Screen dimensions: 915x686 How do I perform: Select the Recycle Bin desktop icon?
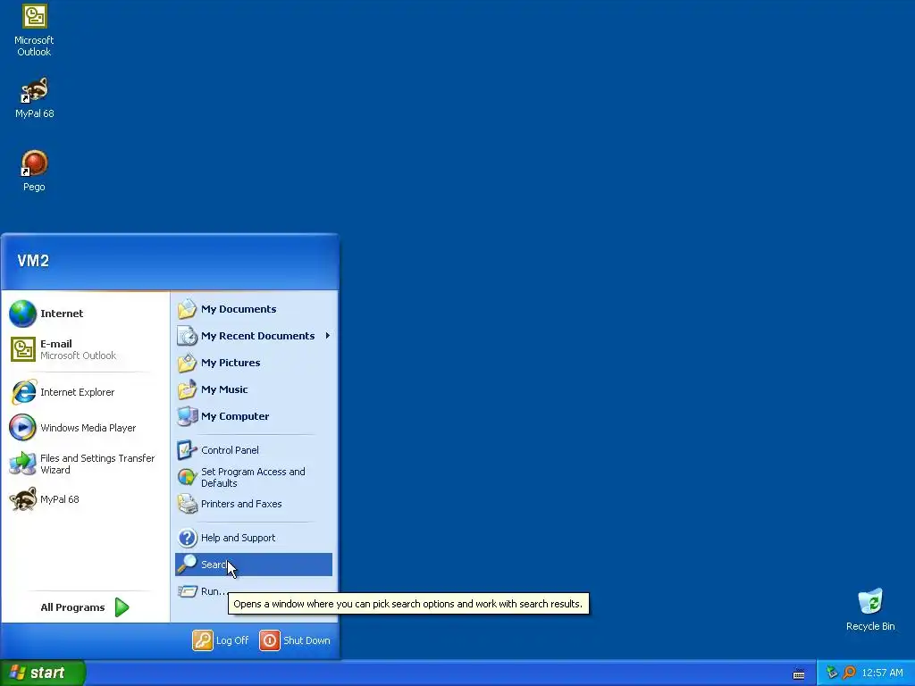870,610
